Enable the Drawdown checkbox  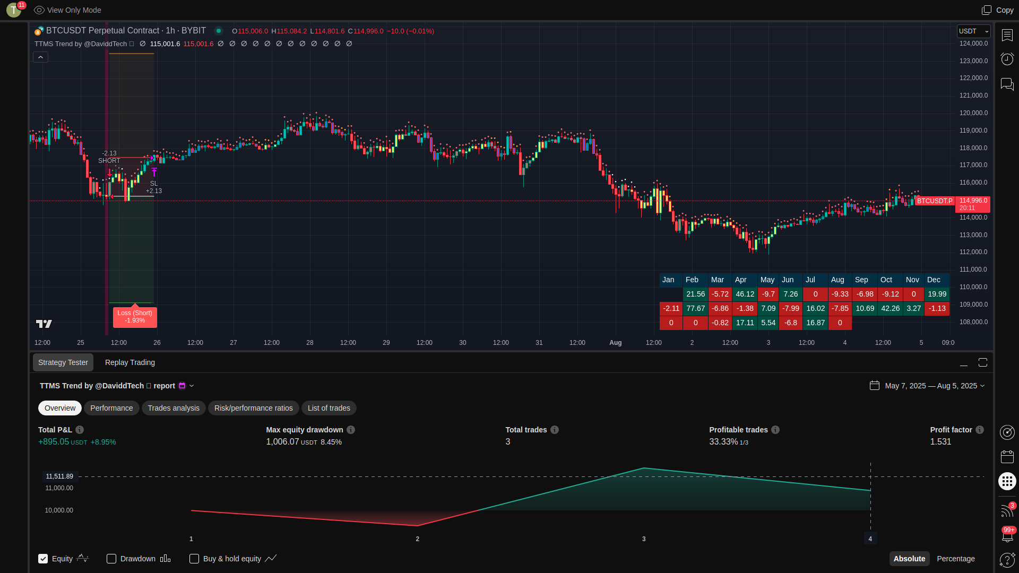coord(111,559)
